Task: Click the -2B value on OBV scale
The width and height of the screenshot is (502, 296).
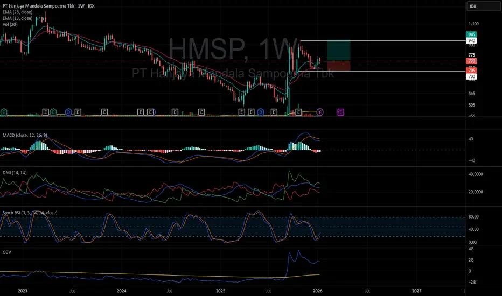Action: [x=472, y=282]
